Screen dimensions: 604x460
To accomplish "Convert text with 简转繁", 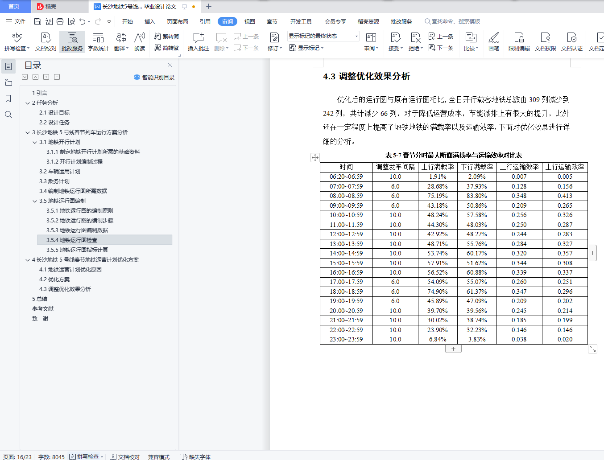I will pos(166,48).
